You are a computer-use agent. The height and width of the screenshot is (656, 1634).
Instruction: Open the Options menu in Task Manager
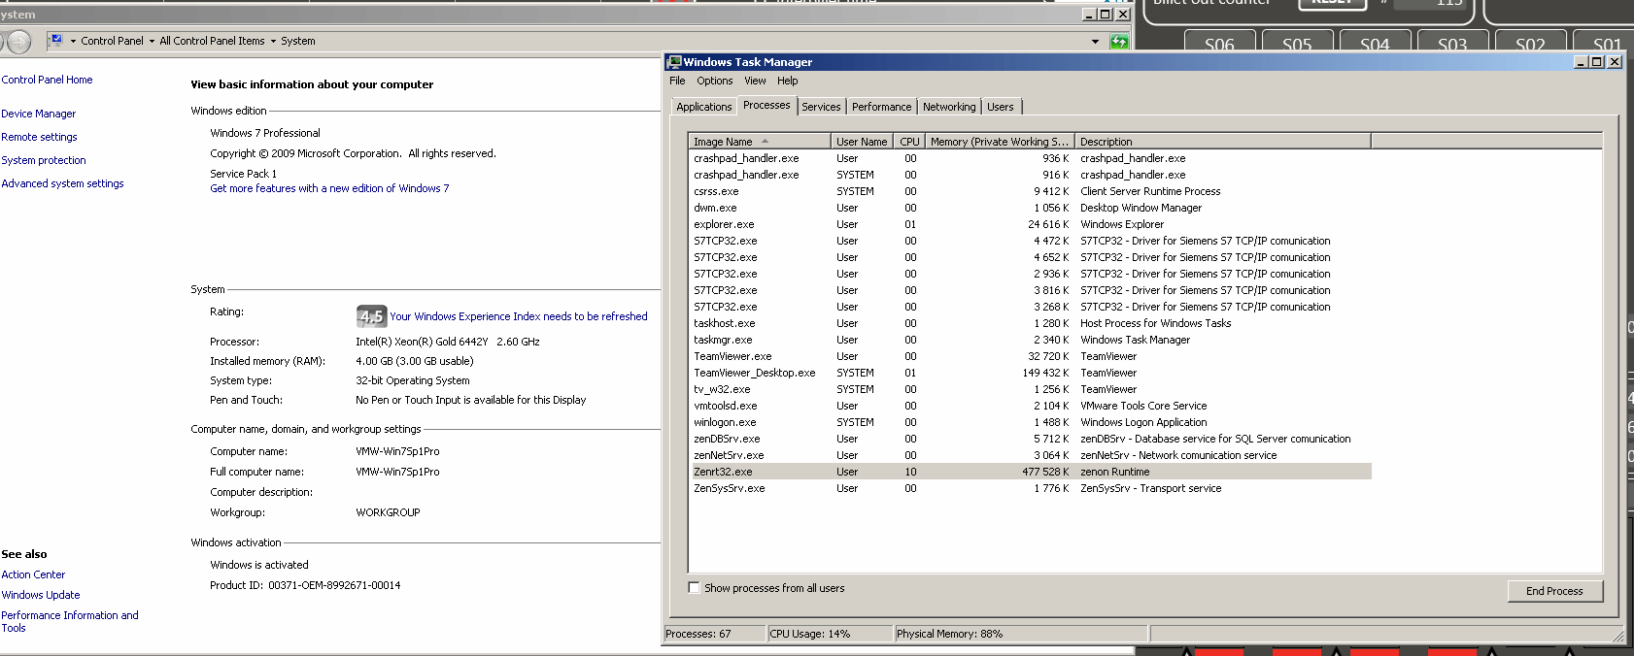tap(714, 81)
